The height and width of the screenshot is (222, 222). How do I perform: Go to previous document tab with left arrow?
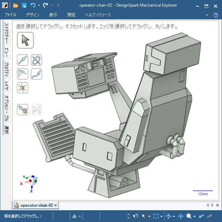208,205
